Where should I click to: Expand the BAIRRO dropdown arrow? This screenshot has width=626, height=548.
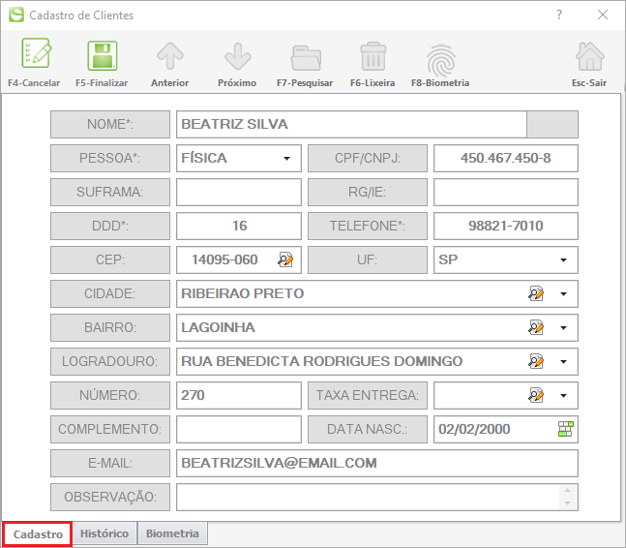[x=563, y=328]
